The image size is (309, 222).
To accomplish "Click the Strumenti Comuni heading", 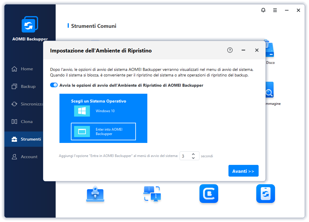I will pos(94,26).
